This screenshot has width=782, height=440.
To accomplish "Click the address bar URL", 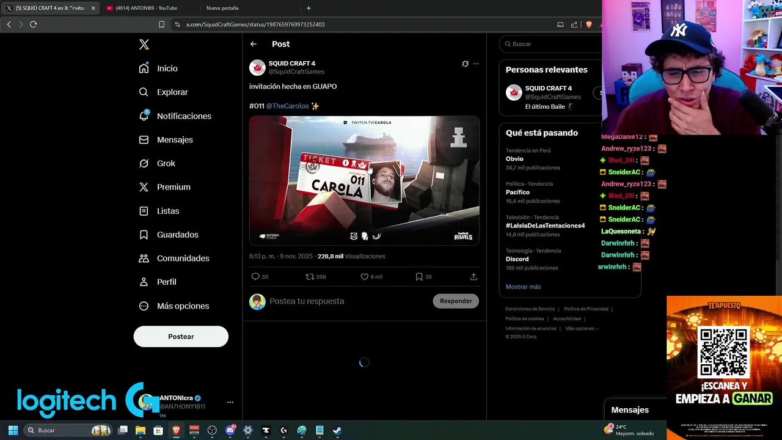I will pos(255,24).
